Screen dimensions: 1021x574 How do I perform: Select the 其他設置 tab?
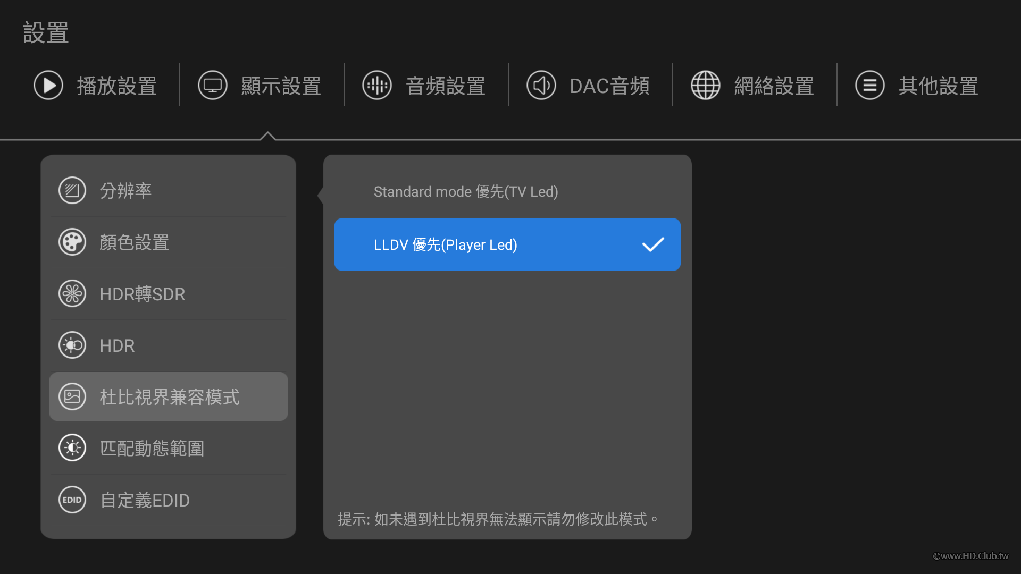(x=917, y=86)
